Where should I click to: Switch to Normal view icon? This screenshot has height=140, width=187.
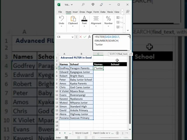(x=79, y=138)
